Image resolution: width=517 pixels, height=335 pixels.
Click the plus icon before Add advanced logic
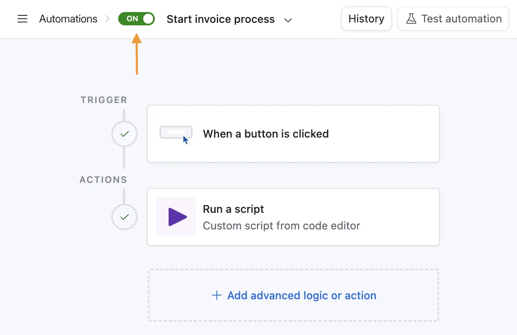(x=216, y=295)
